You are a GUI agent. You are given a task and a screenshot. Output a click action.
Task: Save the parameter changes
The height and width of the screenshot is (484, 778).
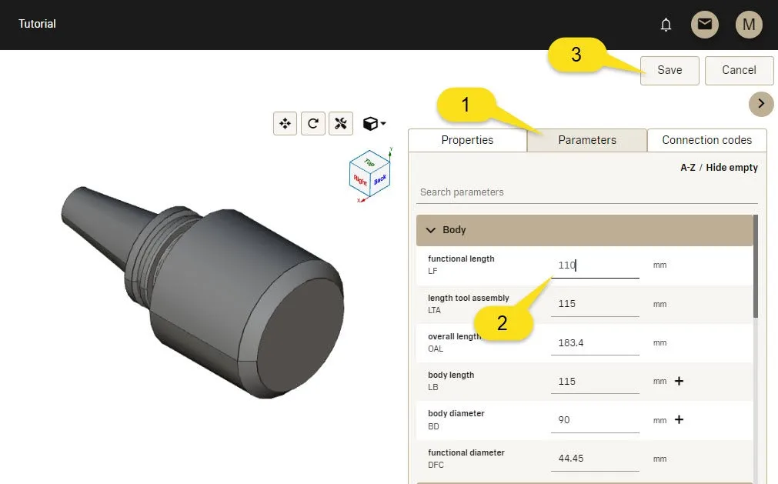point(669,70)
